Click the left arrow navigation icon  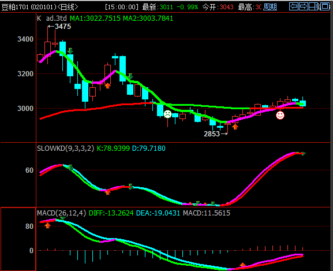click(x=294, y=6)
